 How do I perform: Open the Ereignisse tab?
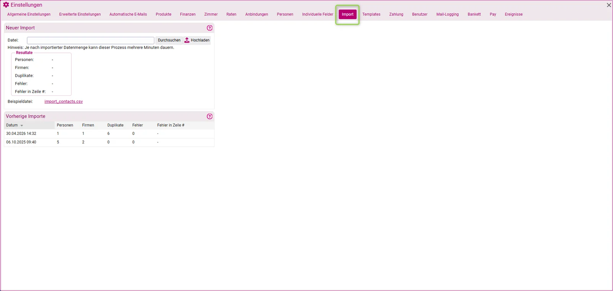[514, 15]
